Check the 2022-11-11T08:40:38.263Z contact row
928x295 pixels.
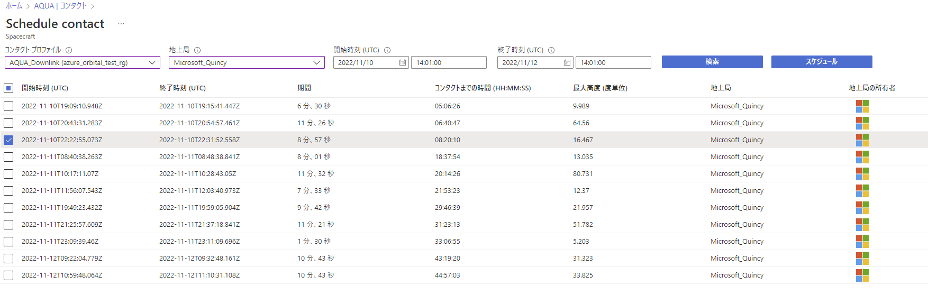[x=8, y=157]
